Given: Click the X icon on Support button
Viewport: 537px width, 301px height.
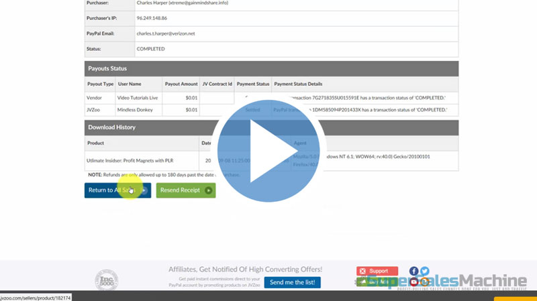Looking at the screenshot, I should (362, 271).
